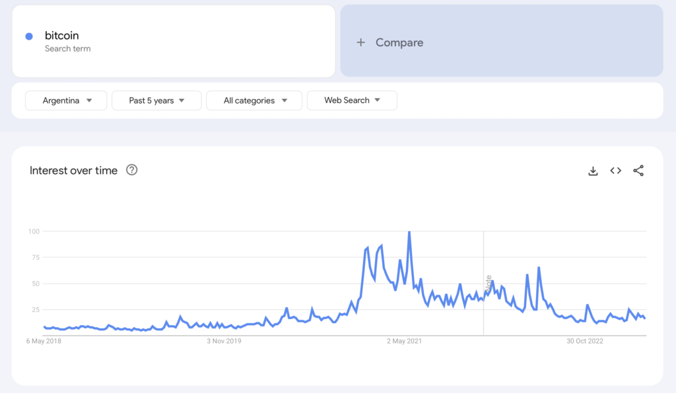This screenshot has height=393, width=676.
Task: Open the Argentina region dropdown
Action: tap(66, 100)
